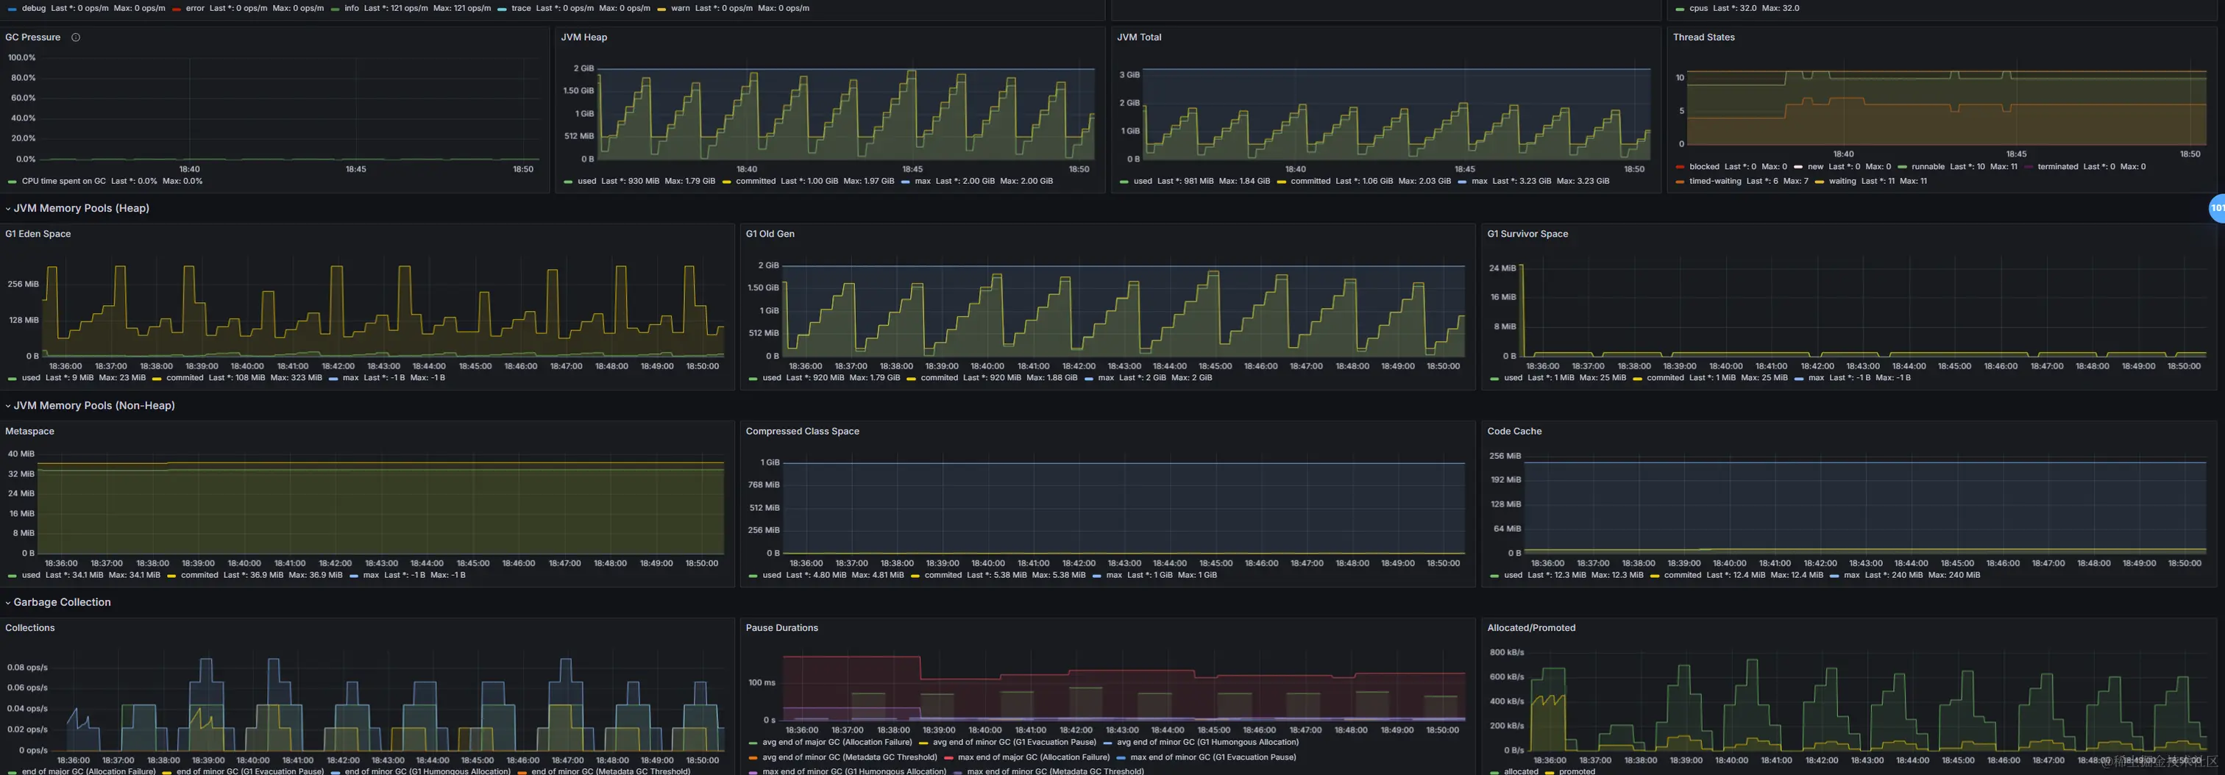Change color of used series in G1 Old Gen
Viewport: 2225px width, 775px height.
point(753,379)
